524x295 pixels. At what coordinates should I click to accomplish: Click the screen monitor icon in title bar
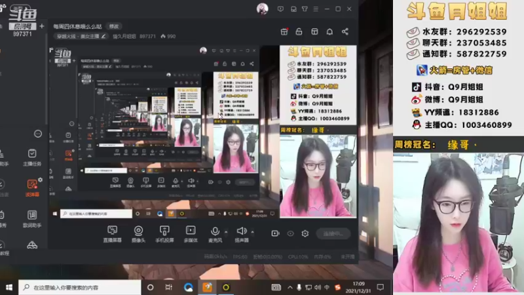click(x=280, y=9)
